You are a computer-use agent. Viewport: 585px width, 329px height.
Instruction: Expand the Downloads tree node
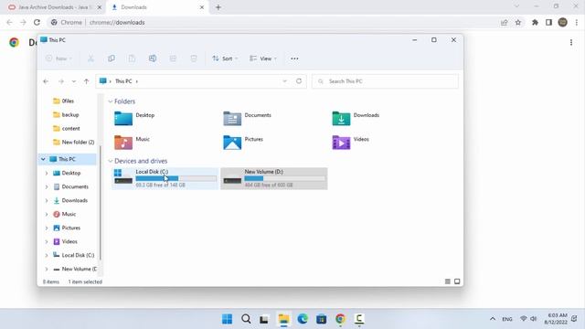(47, 201)
